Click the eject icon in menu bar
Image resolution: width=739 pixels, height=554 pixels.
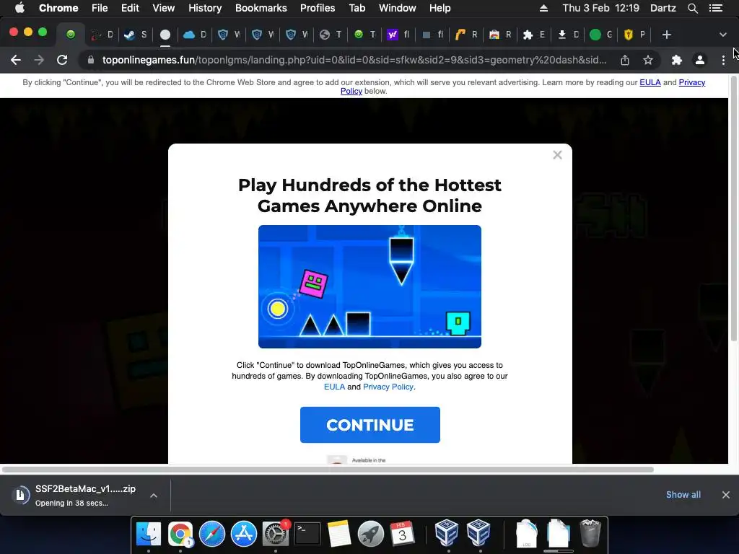click(543, 8)
